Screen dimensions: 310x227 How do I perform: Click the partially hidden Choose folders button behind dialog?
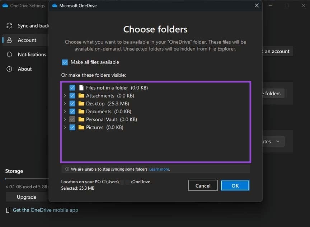point(274,94)
